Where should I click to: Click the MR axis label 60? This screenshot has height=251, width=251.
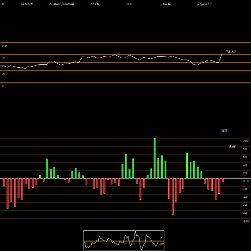click(x=245, y=157)
